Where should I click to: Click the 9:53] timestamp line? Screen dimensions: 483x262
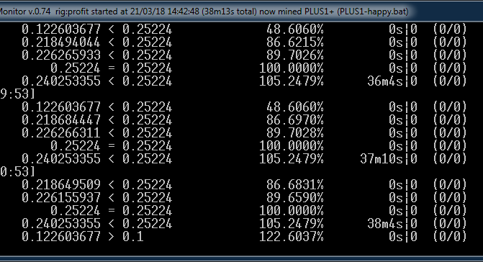coord(17,94)
